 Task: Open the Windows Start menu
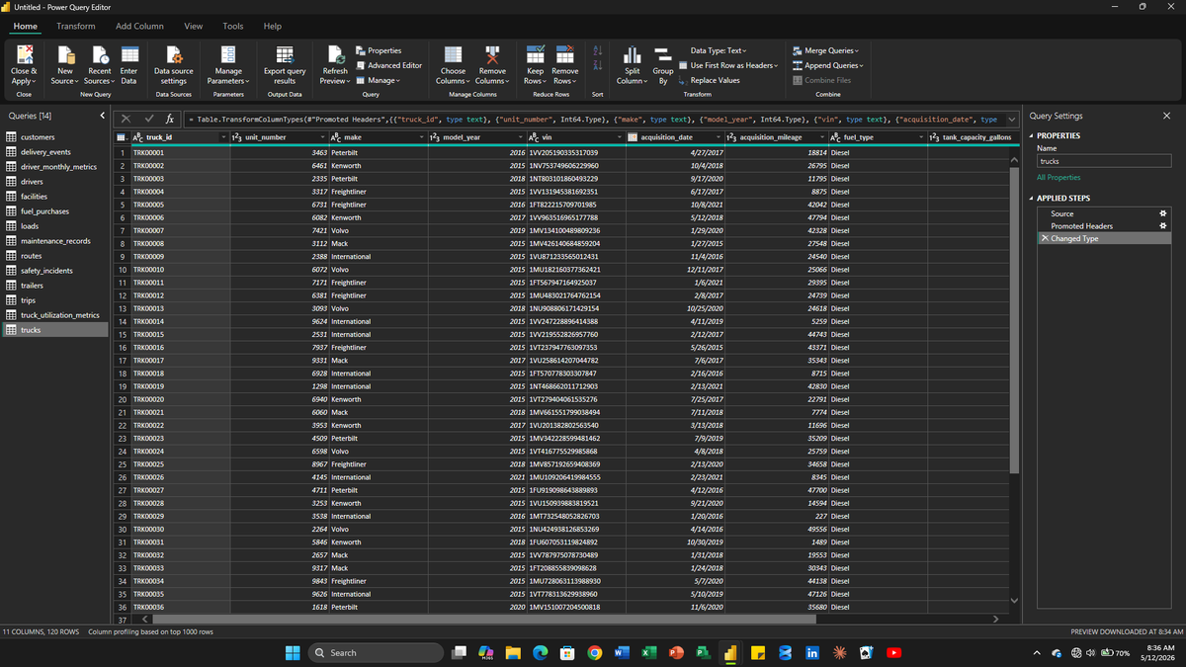click(293, 653)
